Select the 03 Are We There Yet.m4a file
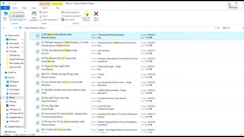This screenshot has width=244, height=137. [136, 99]
